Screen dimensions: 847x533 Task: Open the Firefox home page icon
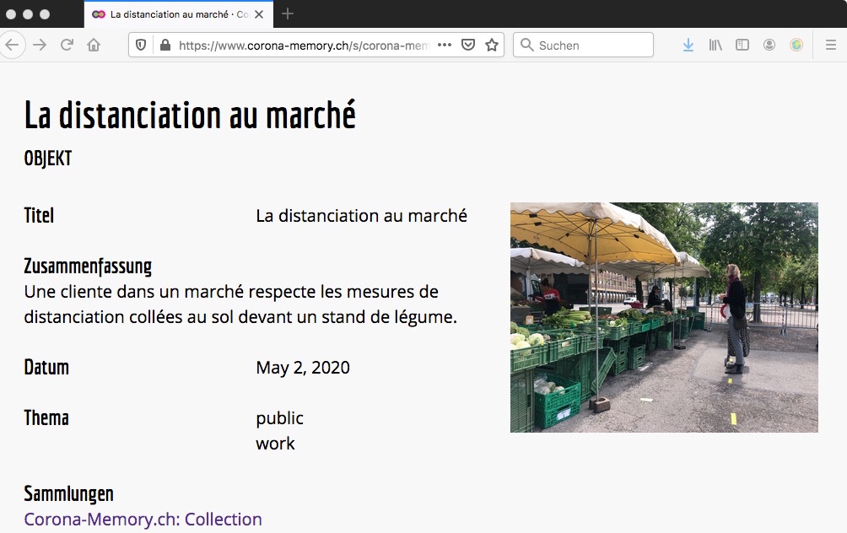[x=94, y=45]
